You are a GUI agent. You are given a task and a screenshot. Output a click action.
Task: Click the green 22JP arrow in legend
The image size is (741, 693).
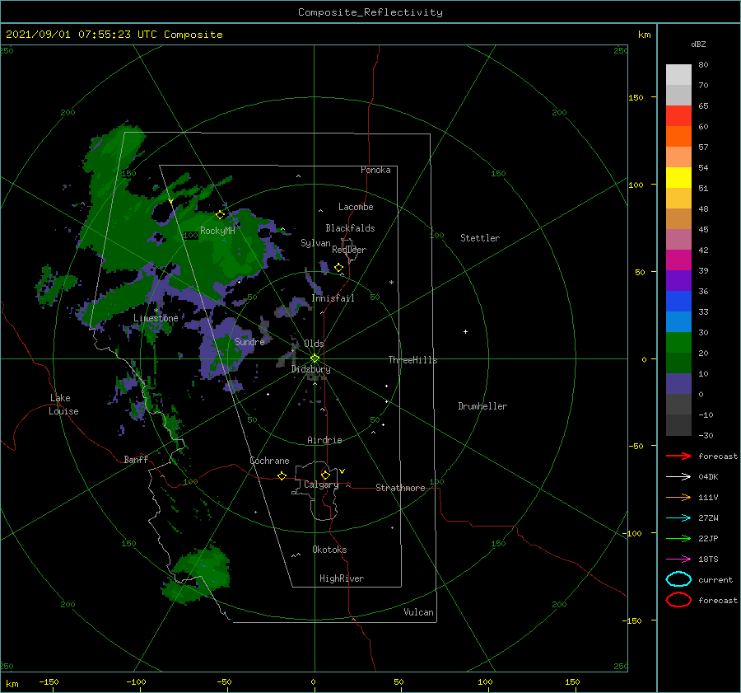(678, 538)
